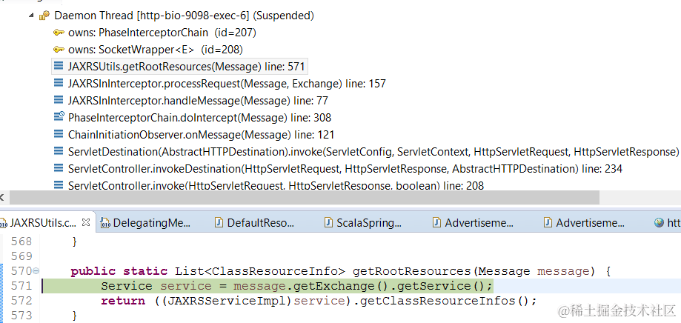Click line number 568 in the gutter
The height and width of the screenshot is (323, 681).
tap(21, 241)
